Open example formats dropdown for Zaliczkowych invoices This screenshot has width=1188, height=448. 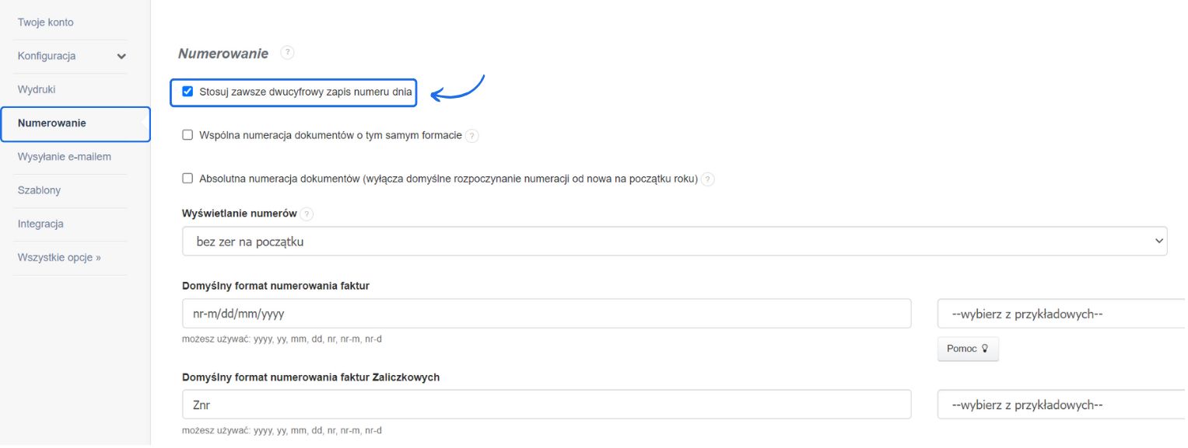(x=1061, y=405)
